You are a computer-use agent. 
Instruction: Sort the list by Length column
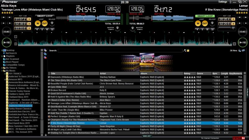point(224,73)
